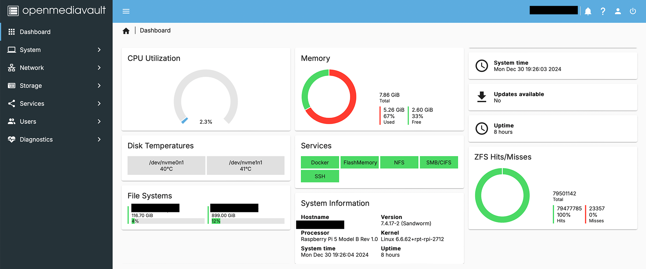Go to the home breadcrumb icon
Viewport: 646px width, 269px height.
(x=126, y=31)
